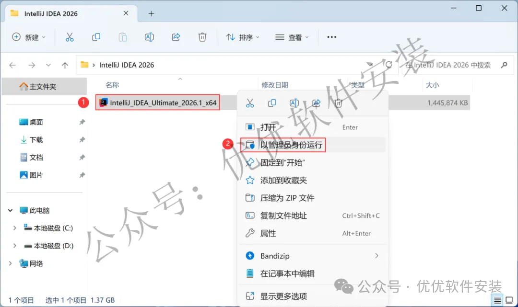
Task: Click Rename icon in context menu
Action: (x=294, y=103)
